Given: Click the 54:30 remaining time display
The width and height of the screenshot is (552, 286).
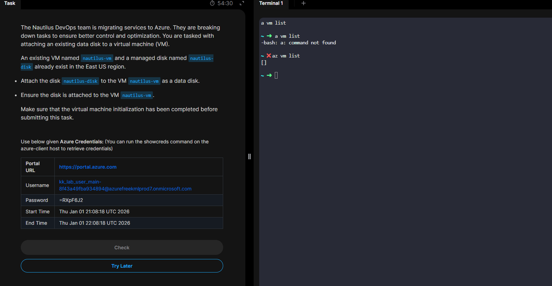Looking at the screenshot, I should [x=225, y=3].
